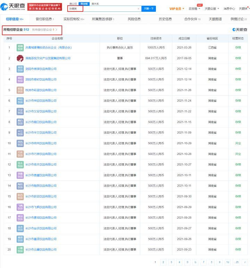Jump to the last page ...25
This screenshot has width=250, height=268.
[x=237, y=262]
